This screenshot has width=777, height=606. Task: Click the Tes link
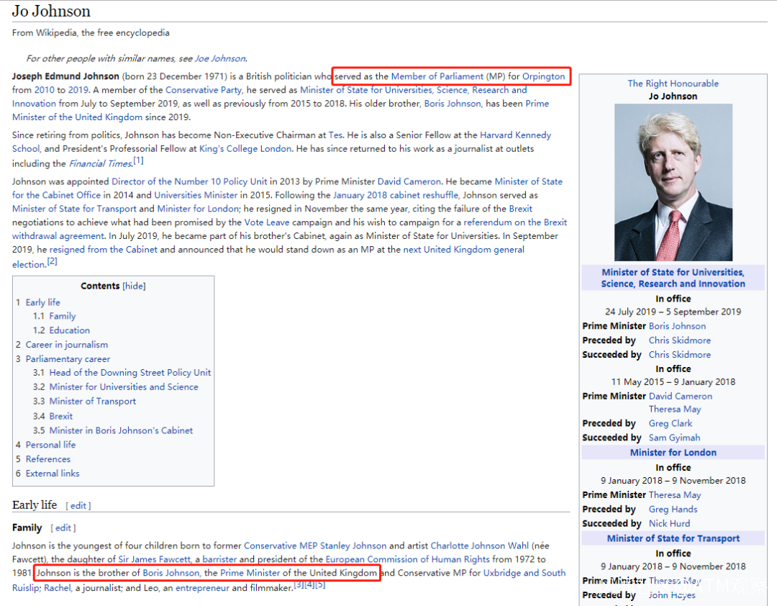tap(335, 135)
